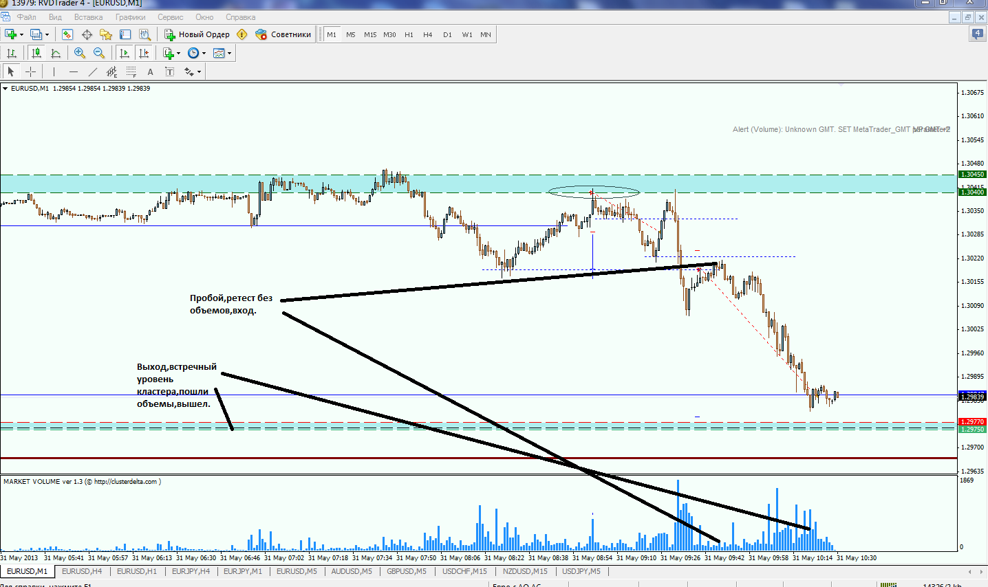Screen dimensions: 988x587
Task: Select the Vertical Line tool
Action: pyautogui.click(x=54, y=71)
